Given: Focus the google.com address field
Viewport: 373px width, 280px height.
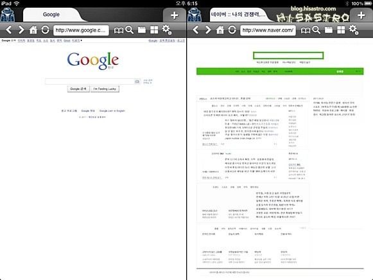Looking at the screenshot, I should (81, 30).
